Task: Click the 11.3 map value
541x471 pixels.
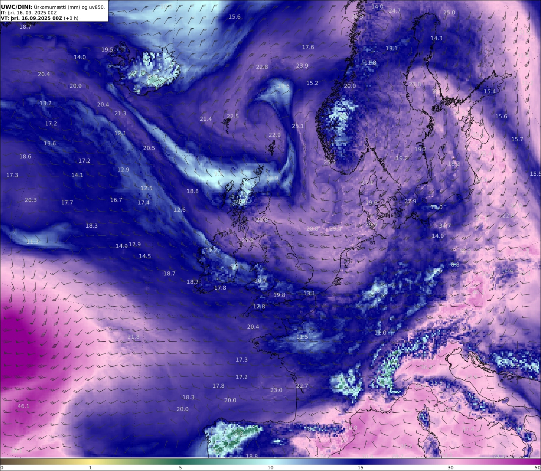Action: coord(33,242)
